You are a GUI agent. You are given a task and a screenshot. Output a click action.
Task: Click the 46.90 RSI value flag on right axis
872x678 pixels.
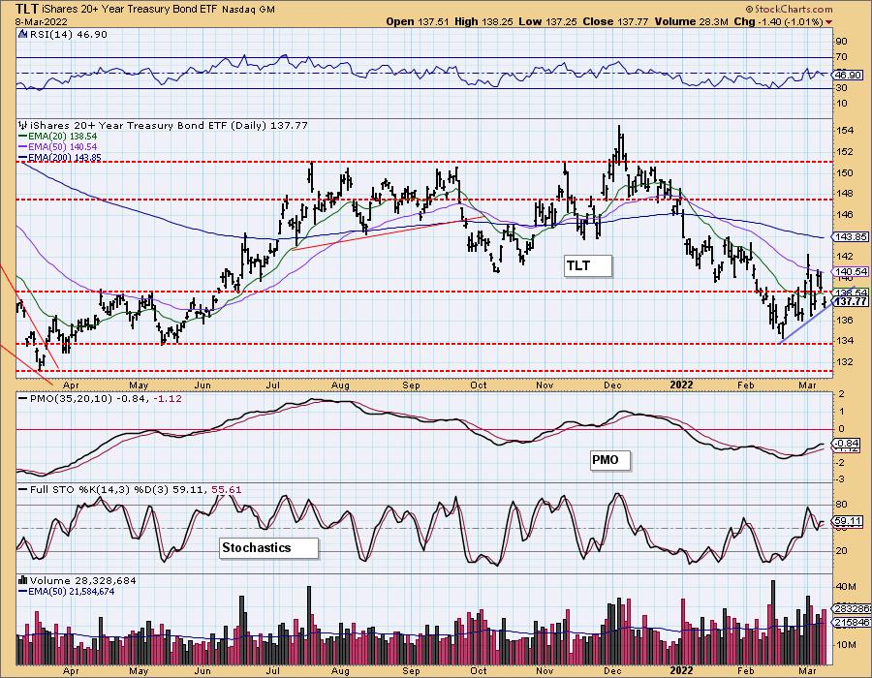[848, 75]
